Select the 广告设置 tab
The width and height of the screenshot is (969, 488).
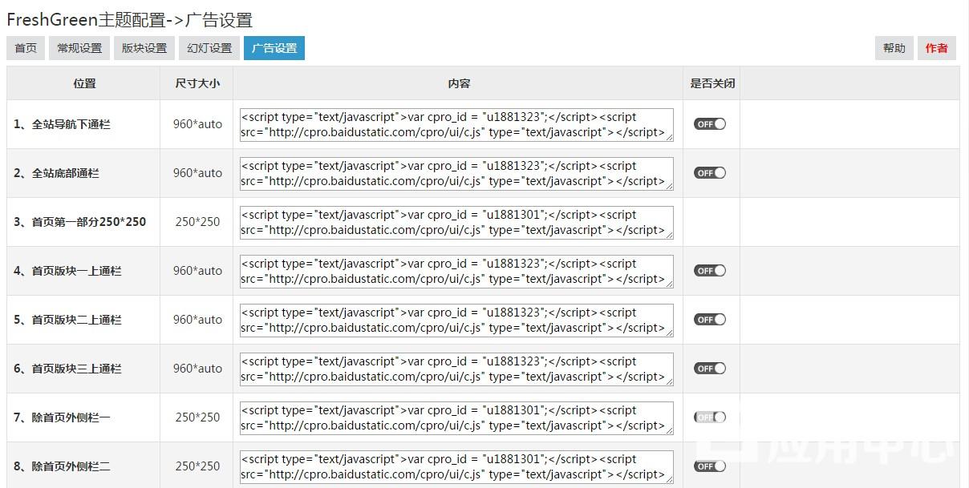(274, 48)
